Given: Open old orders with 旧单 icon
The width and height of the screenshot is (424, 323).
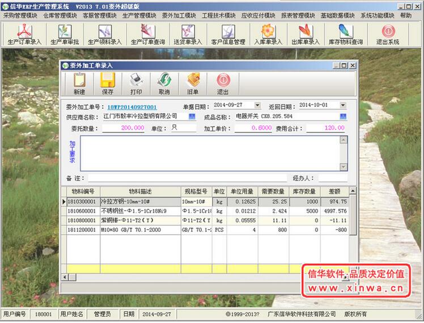Looking at the screenshot, I should 193,84.
